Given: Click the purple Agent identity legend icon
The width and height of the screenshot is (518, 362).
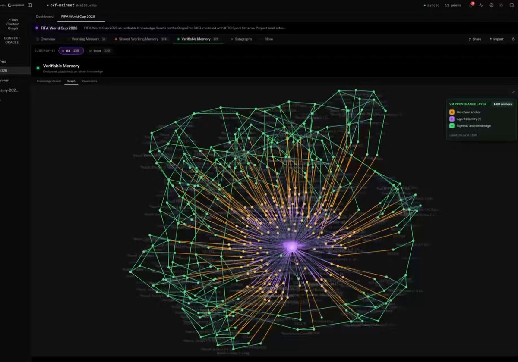Looking at the screenshot, I should (452, 119).
